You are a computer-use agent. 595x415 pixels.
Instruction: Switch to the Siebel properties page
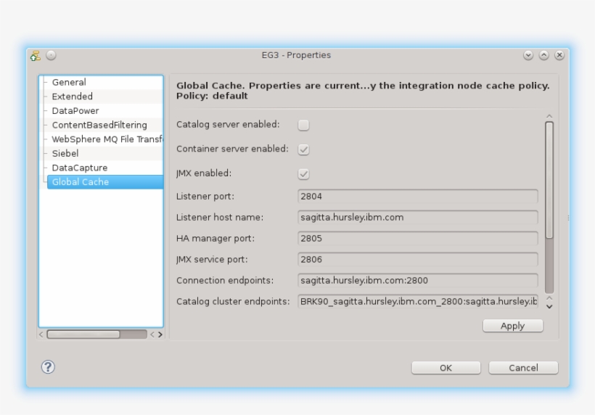[x=65, y=154]
